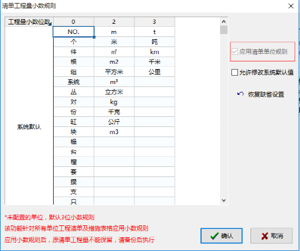Select the column header labeled 2
The image size is (300, 251).
114,21
